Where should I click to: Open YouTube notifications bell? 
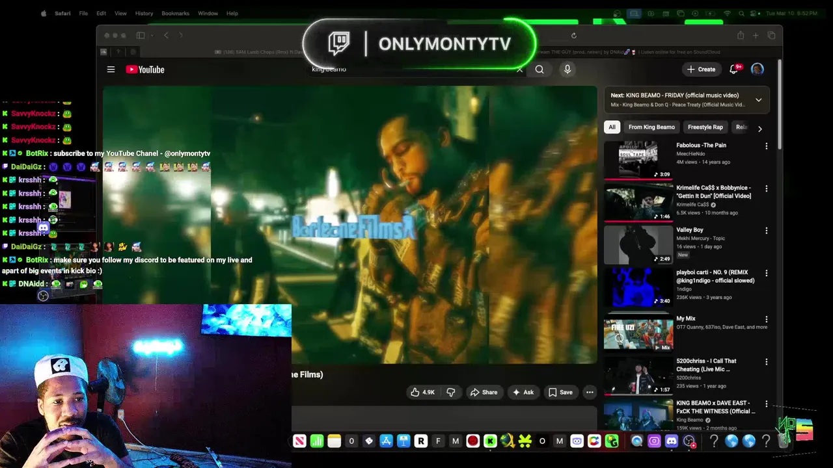point(734,69)
